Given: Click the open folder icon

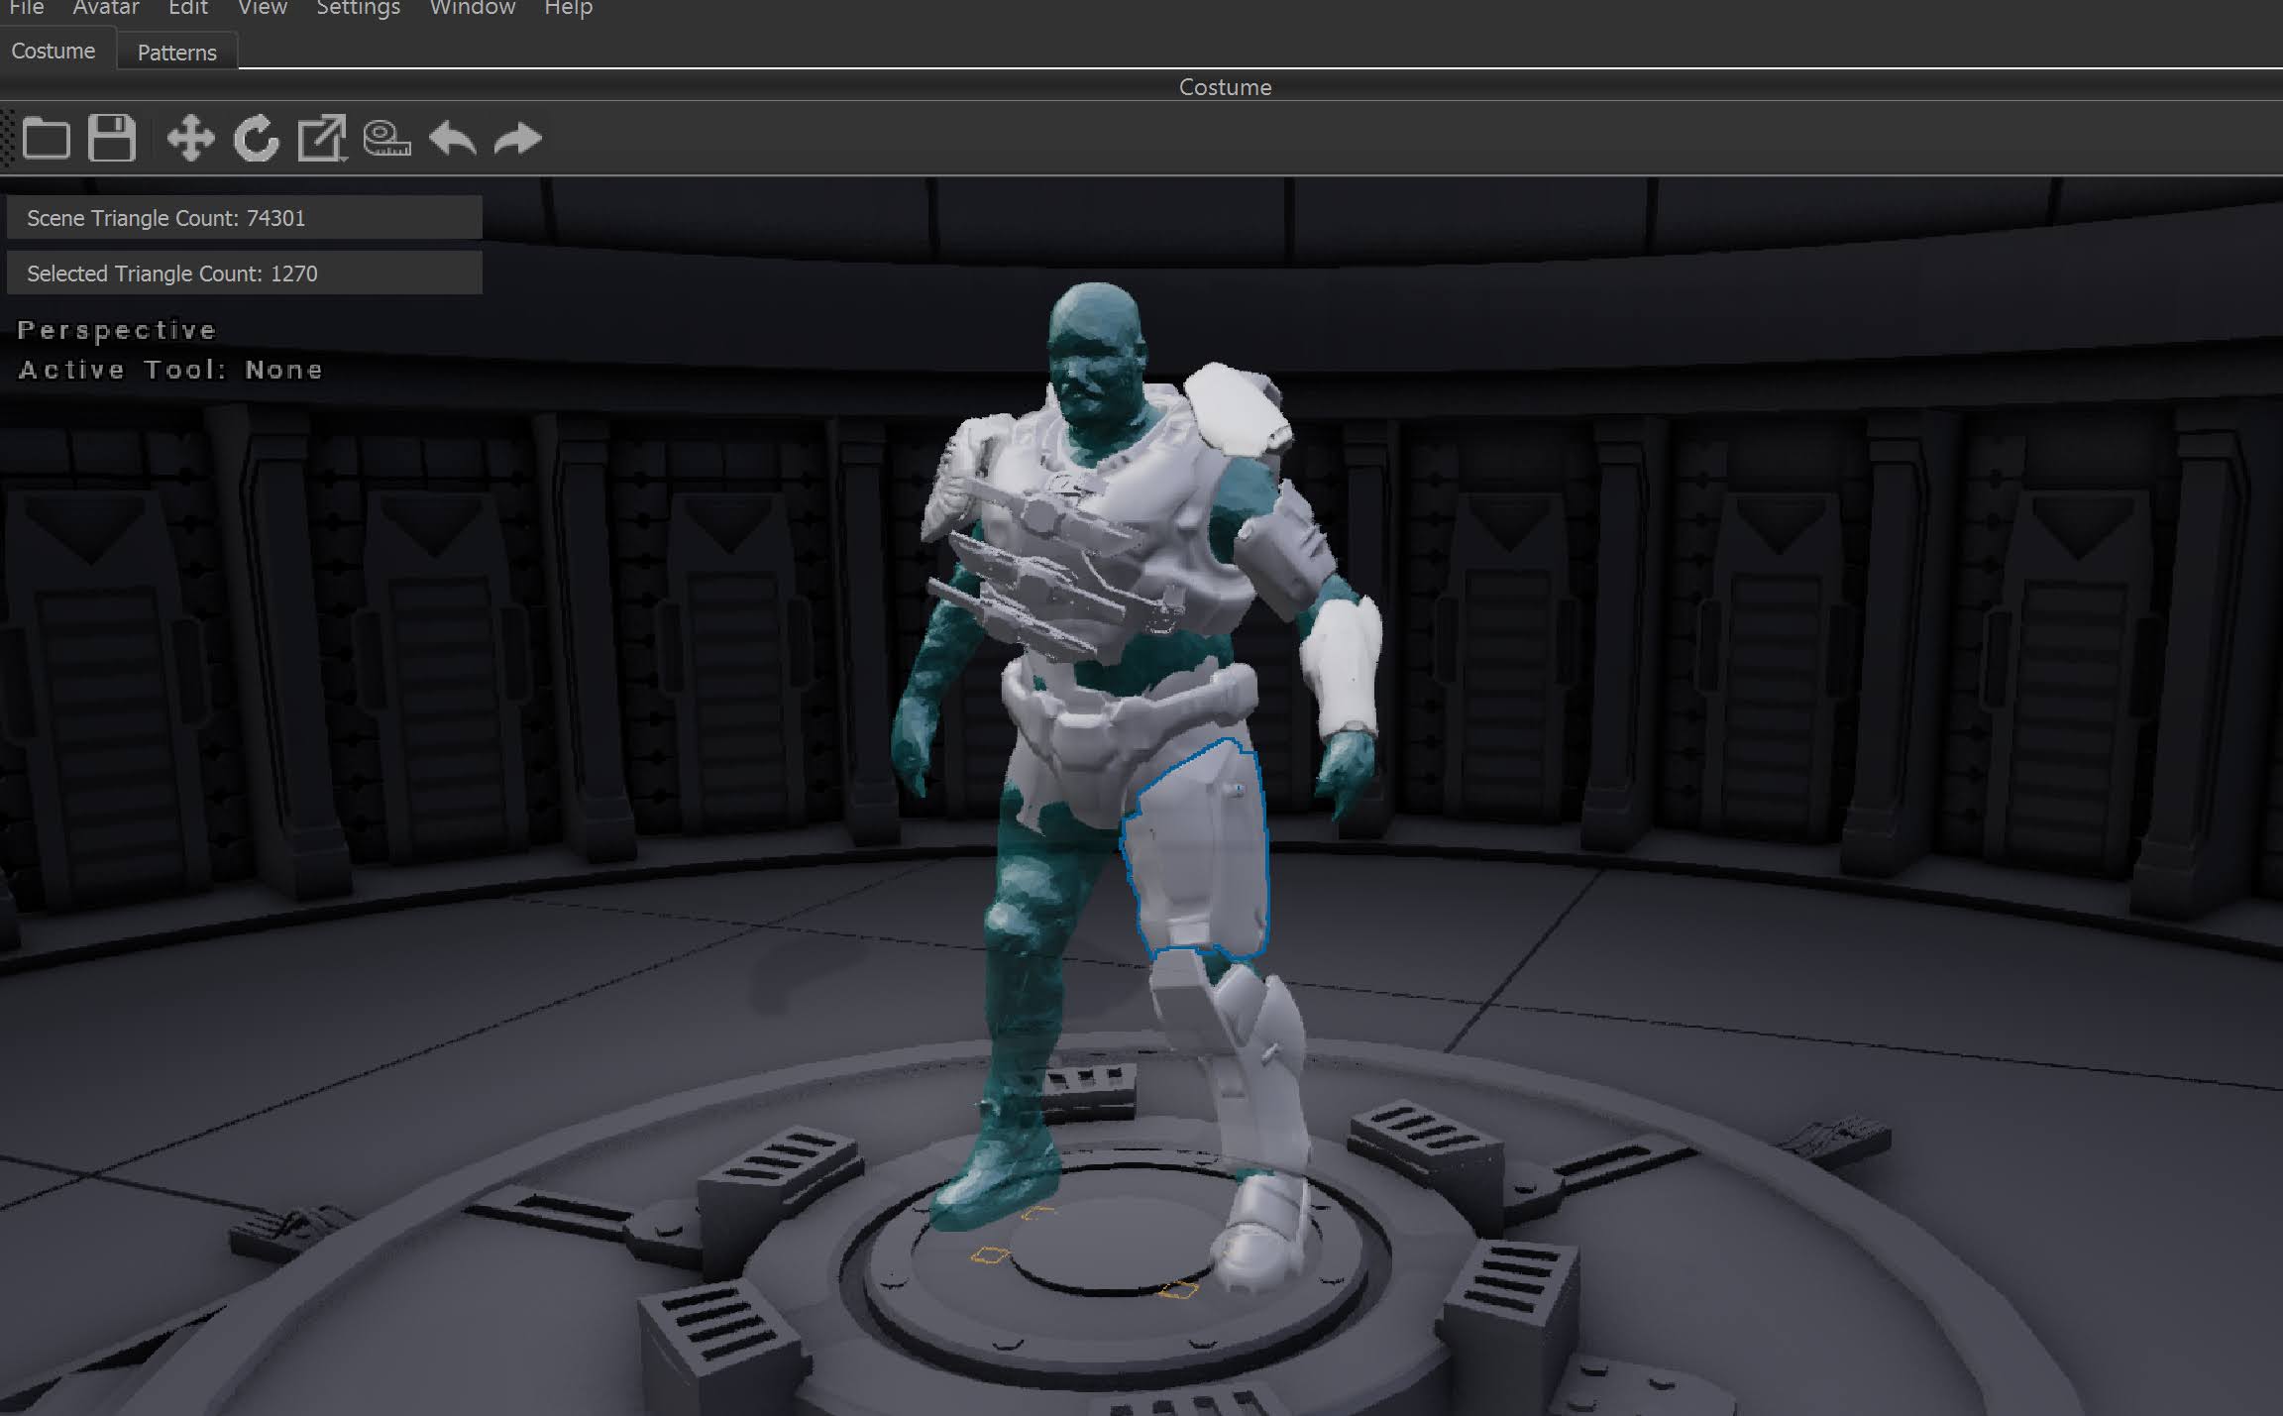Looking at the screenshot, I should (x=46, y=139).
